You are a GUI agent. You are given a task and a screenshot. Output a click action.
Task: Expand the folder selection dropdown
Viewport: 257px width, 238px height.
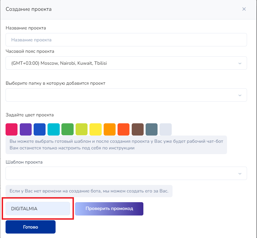[x=126, y=95]
